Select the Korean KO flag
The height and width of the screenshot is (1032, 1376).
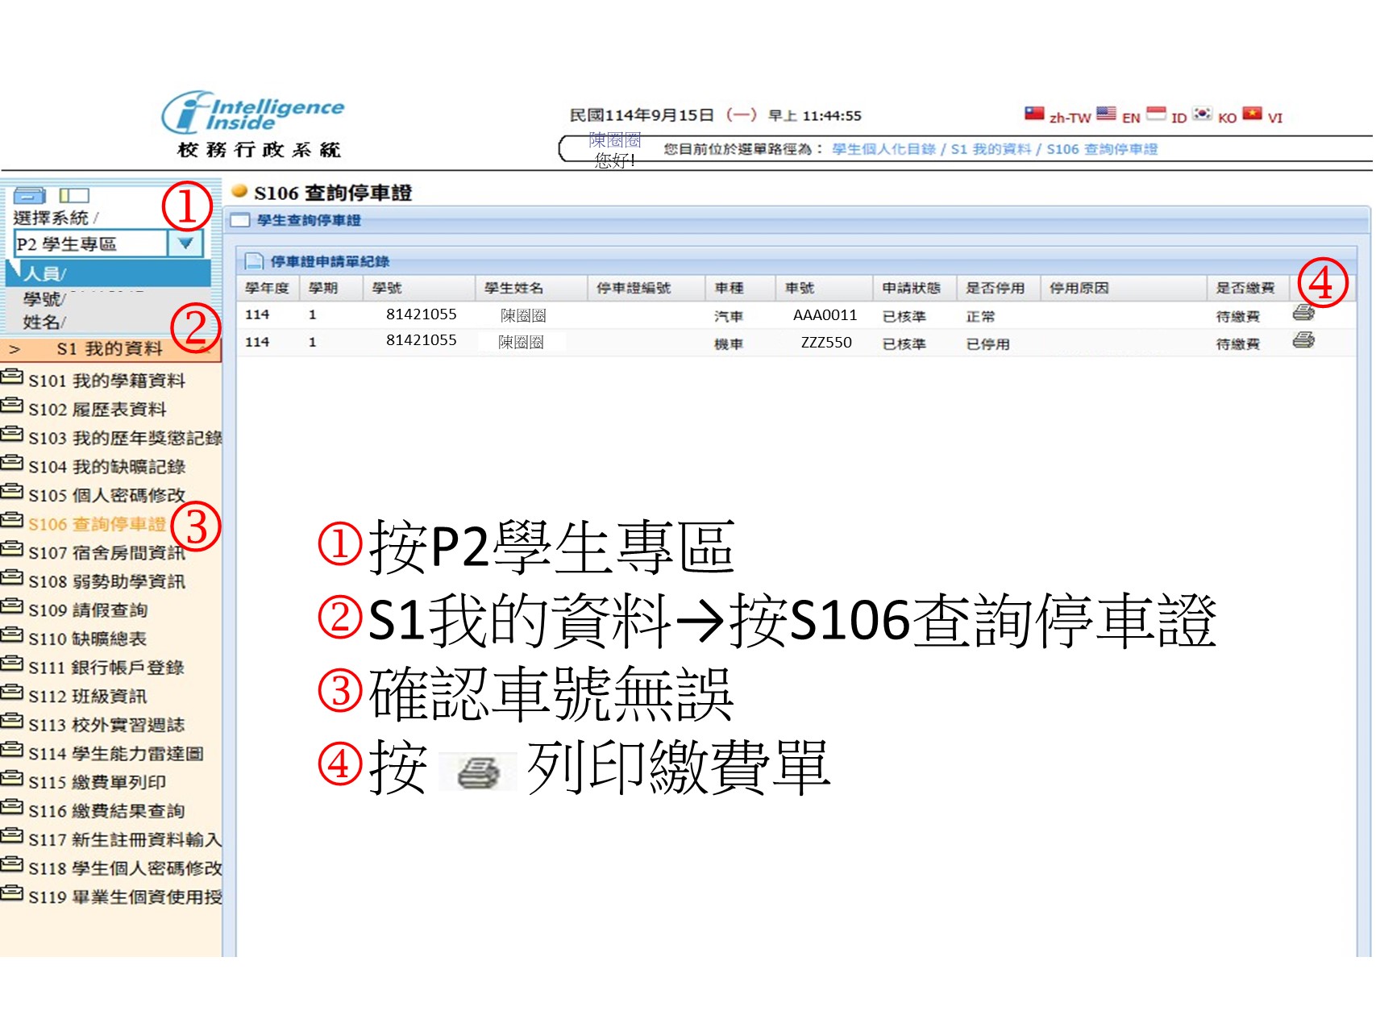(1202, 114)
